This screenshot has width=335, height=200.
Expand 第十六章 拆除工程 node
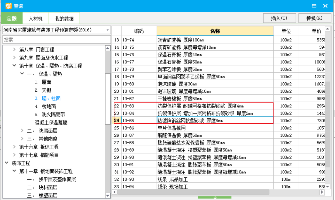pyautogui.click(x=14, y=147)
